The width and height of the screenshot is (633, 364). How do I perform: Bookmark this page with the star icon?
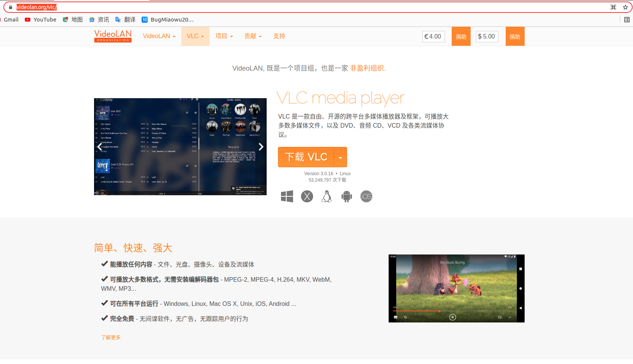click(625, 7)
